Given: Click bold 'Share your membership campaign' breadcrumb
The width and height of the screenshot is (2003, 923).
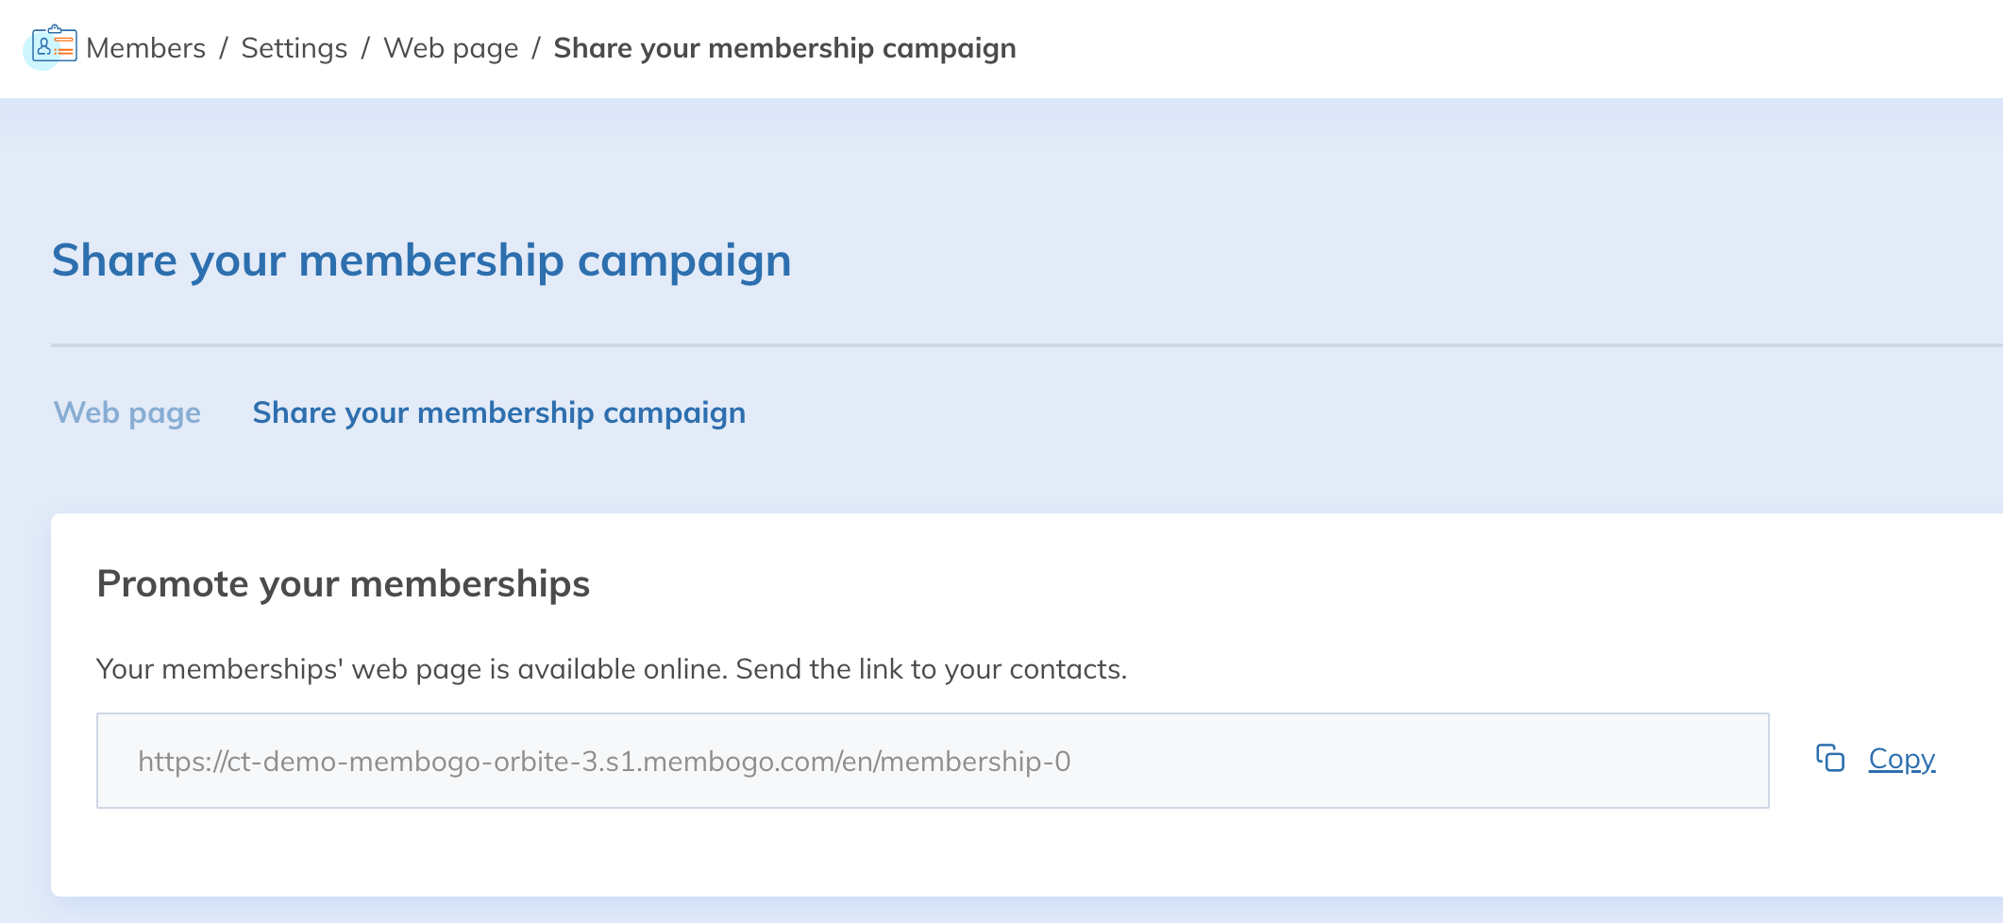Looking at the screenshot, I should [784, 48].
